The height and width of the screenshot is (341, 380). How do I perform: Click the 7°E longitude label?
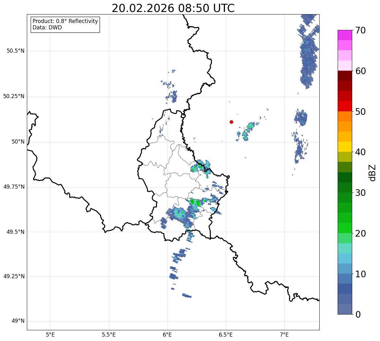[284, 334]
